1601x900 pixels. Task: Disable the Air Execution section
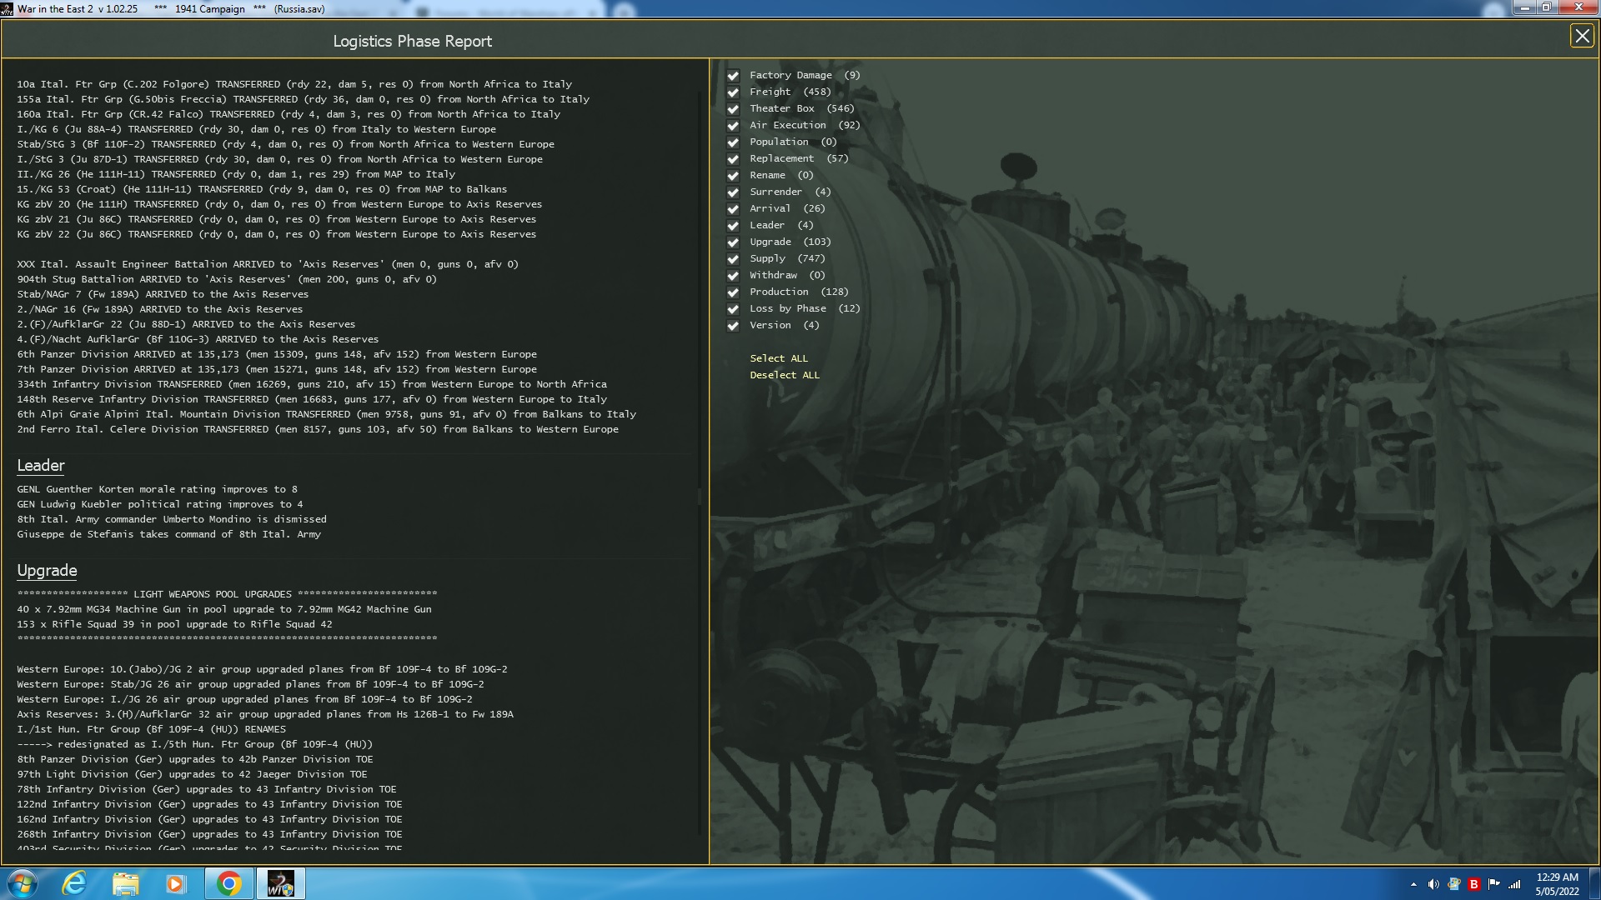[x=733, y=126]
